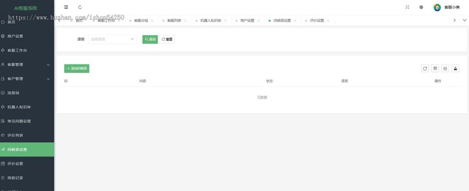This screenshot has height=191, width=469.
Task: Click the refresh page icon in top bar
Action: (80, 7)
